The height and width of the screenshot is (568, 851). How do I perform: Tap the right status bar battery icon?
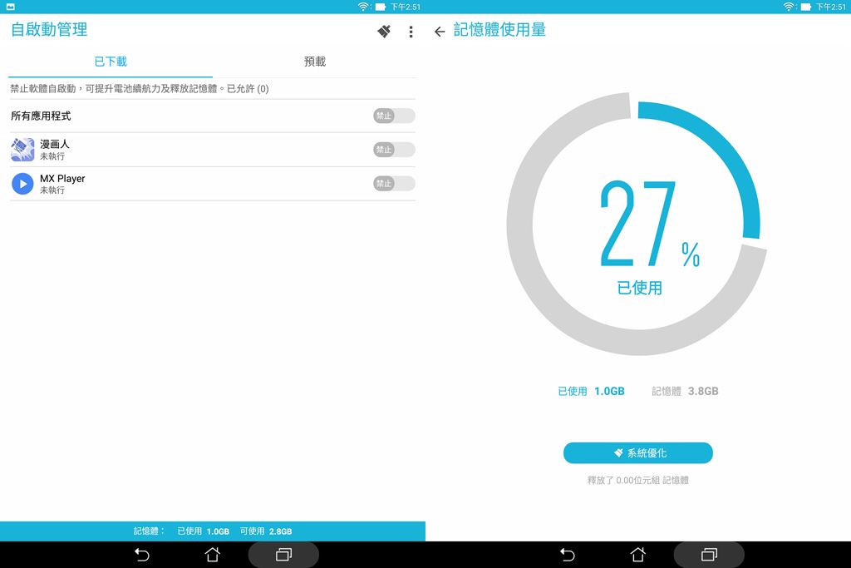806,7
